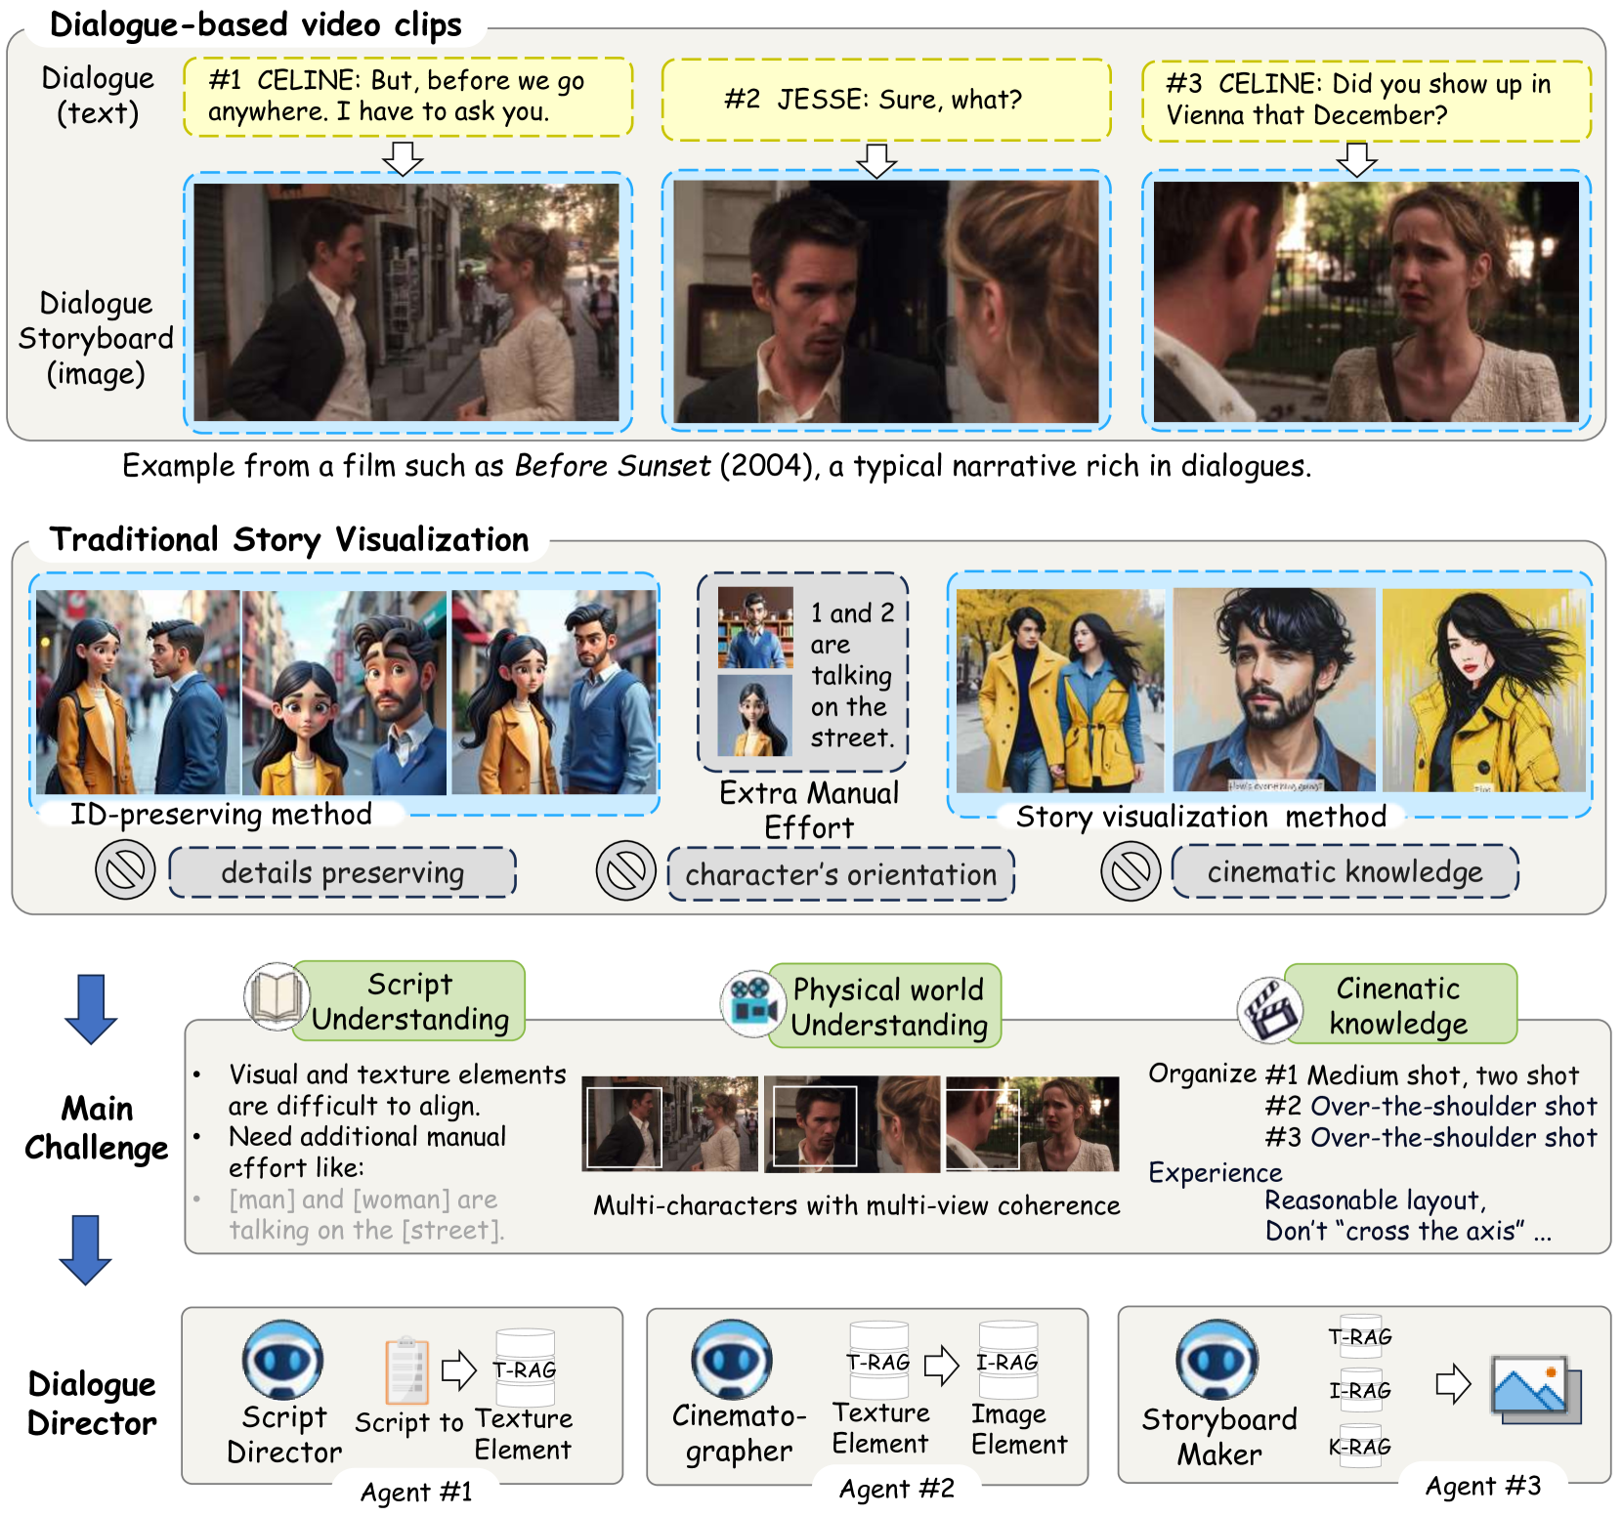
Task: Select the bearded man portrait in Story visualization method
Action: click(1274, 690)
